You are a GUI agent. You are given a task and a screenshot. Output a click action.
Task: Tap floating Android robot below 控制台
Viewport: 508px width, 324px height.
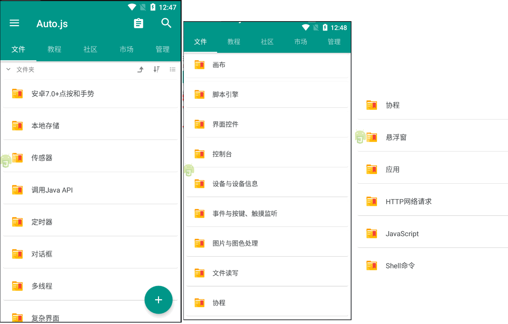[189, 170]
